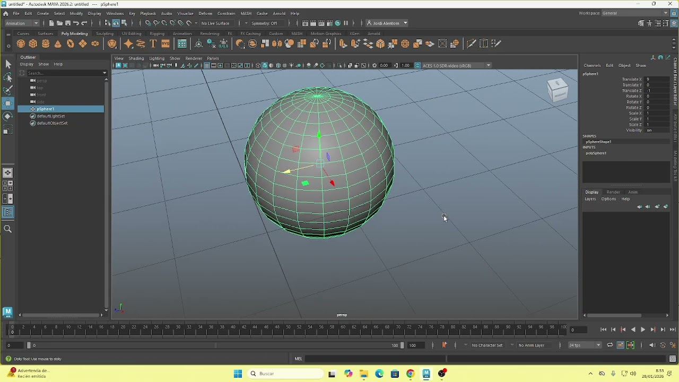Open Google Chrome from the taskbar
679x382 pixels.
pyautogui.click(x=411, y=374)
